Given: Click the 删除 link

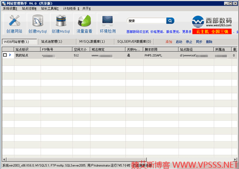Looking at the screenshot, I should pyautogui.click(x=209, y=42).
